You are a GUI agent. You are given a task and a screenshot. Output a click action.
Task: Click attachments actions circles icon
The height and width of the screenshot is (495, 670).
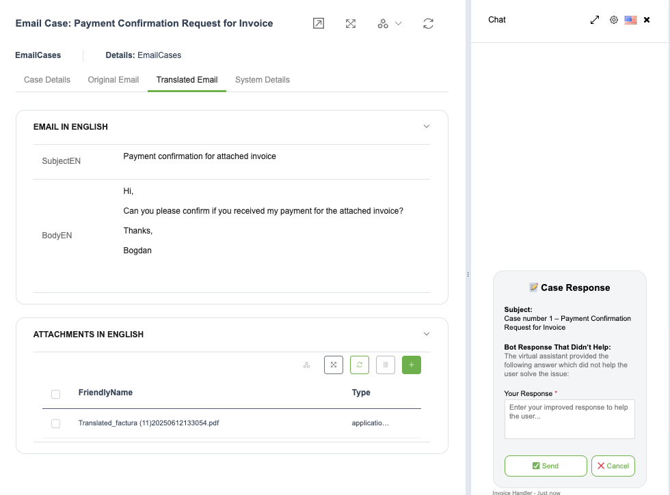click(307, 365)
